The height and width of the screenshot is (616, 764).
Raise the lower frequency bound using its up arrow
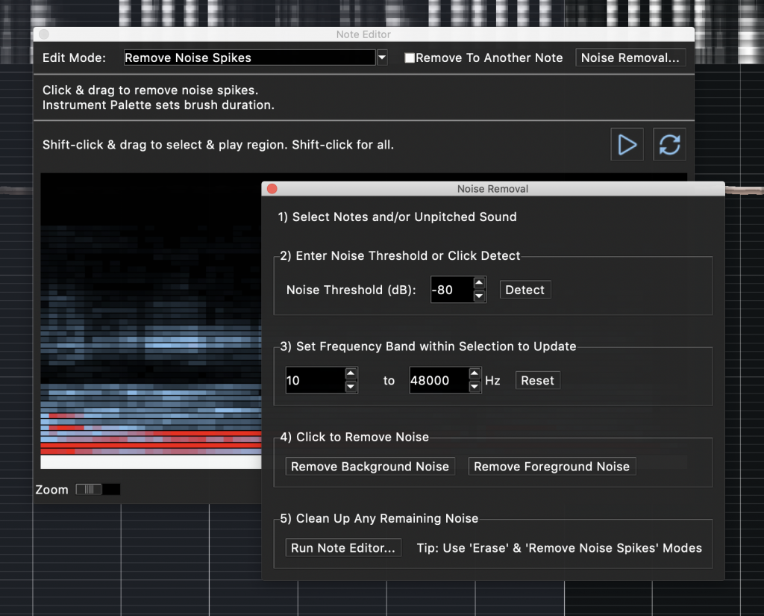pyautogui.click(x=351, y=375)
